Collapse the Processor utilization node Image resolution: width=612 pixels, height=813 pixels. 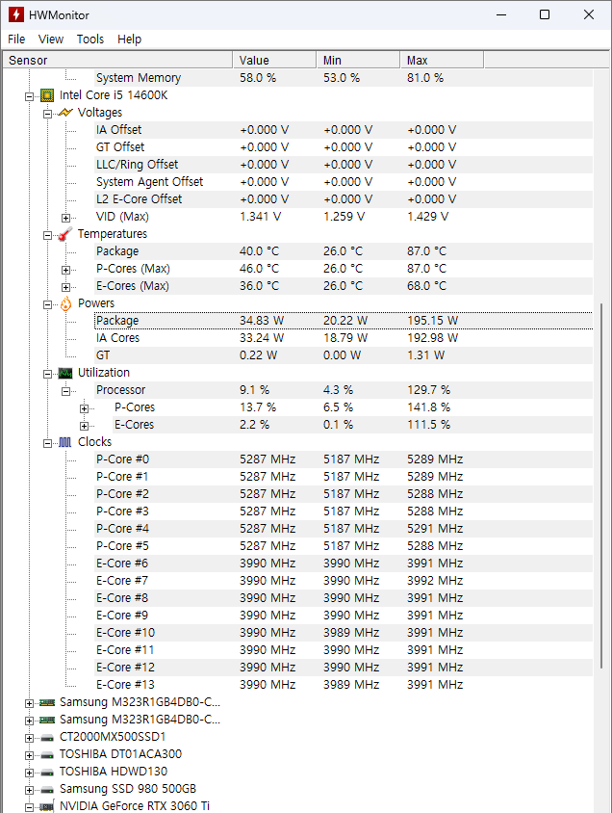pos(65,391)
